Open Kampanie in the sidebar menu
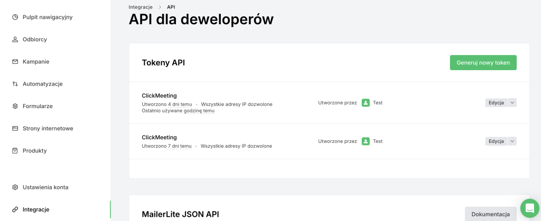 36,62
